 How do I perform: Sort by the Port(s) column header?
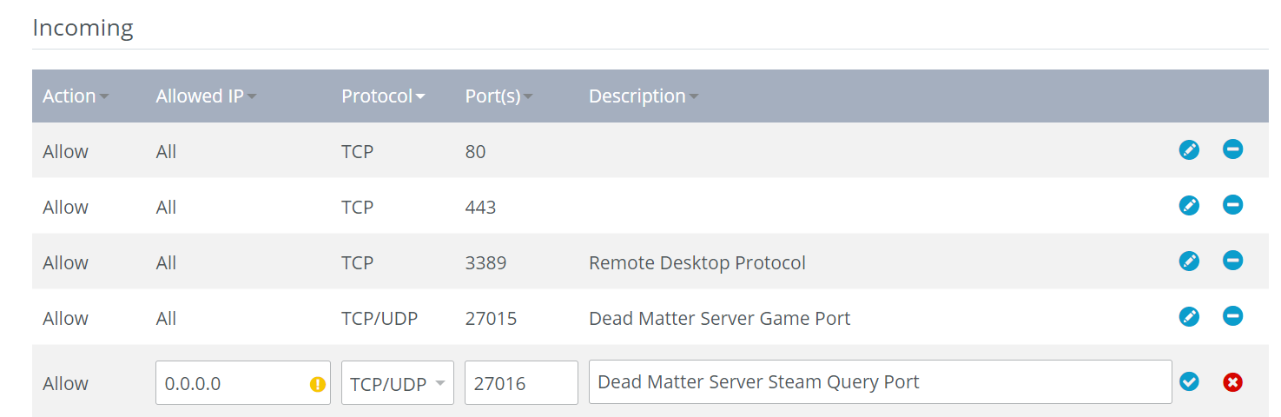coord(499,96)
